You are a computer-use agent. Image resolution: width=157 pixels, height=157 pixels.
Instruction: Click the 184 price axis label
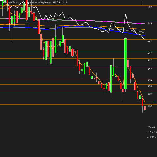[149, 69]
